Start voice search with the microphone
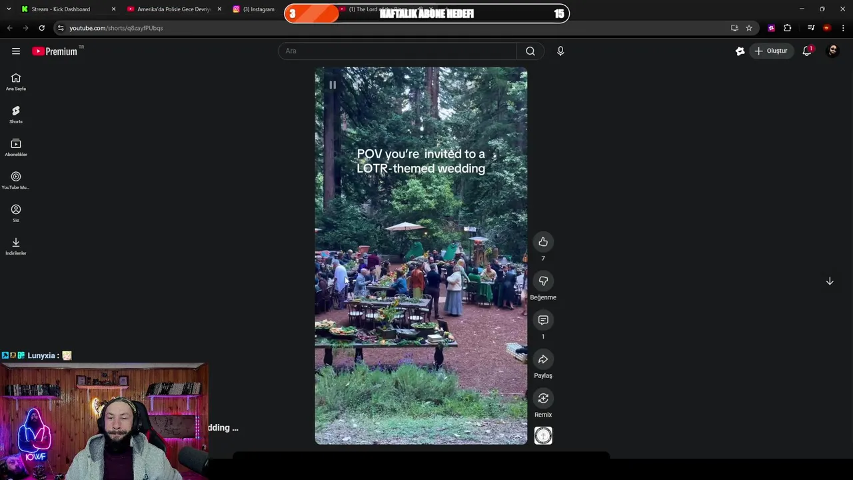Screen dimensions: 853x480 click(x=560, y=51)
